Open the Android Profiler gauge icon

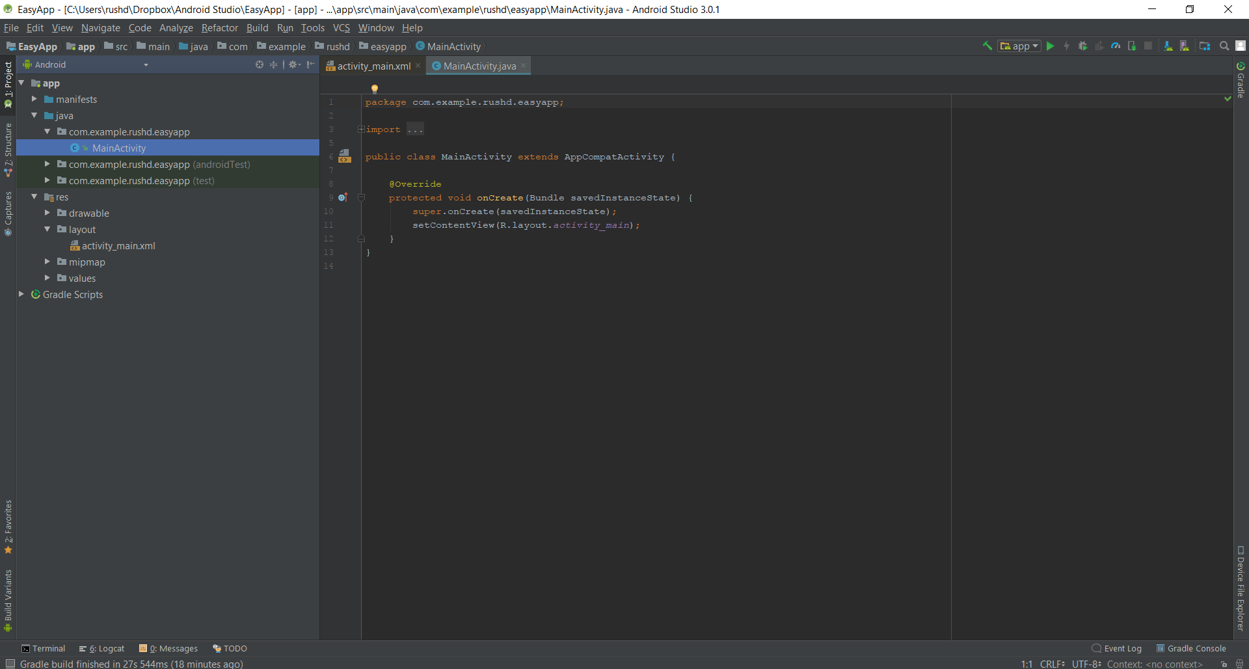[x=1116, y=46]
